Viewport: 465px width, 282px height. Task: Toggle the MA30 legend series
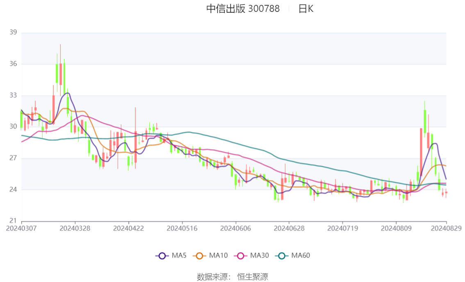[x=251, y=256]
